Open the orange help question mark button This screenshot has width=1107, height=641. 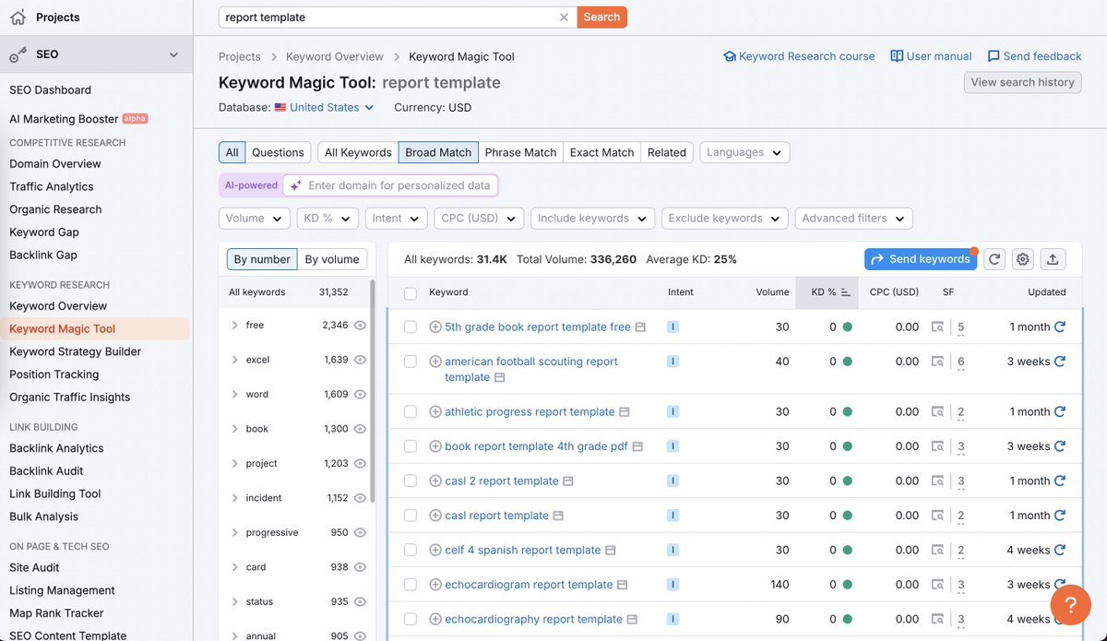(1070, 605)
